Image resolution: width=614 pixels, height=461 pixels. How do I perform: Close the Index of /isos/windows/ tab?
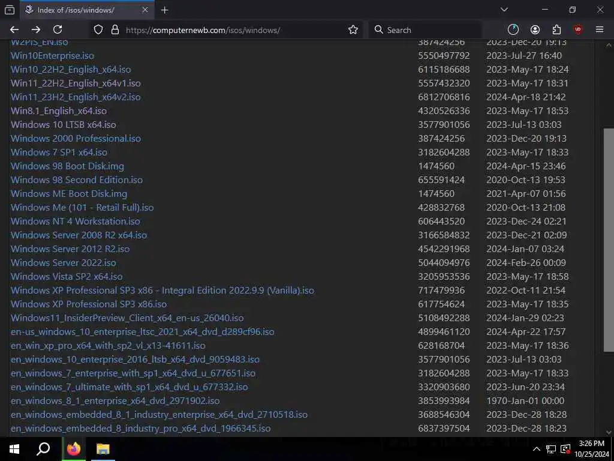pyautogui.click(x=145, y=10)
